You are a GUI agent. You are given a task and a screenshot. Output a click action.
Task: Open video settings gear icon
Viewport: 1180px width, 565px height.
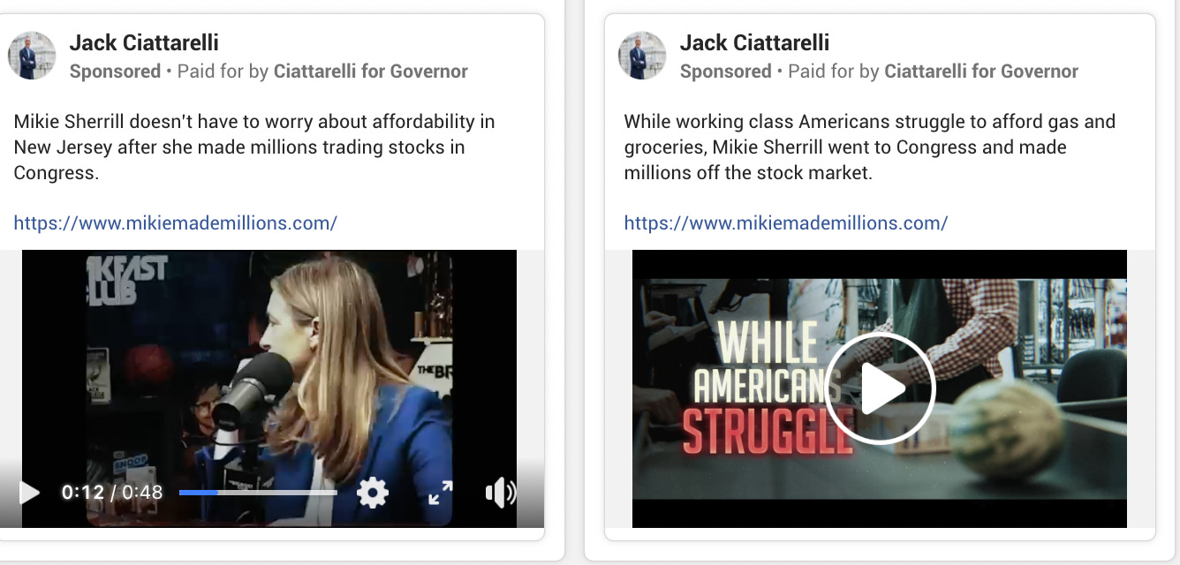point(373,493)
